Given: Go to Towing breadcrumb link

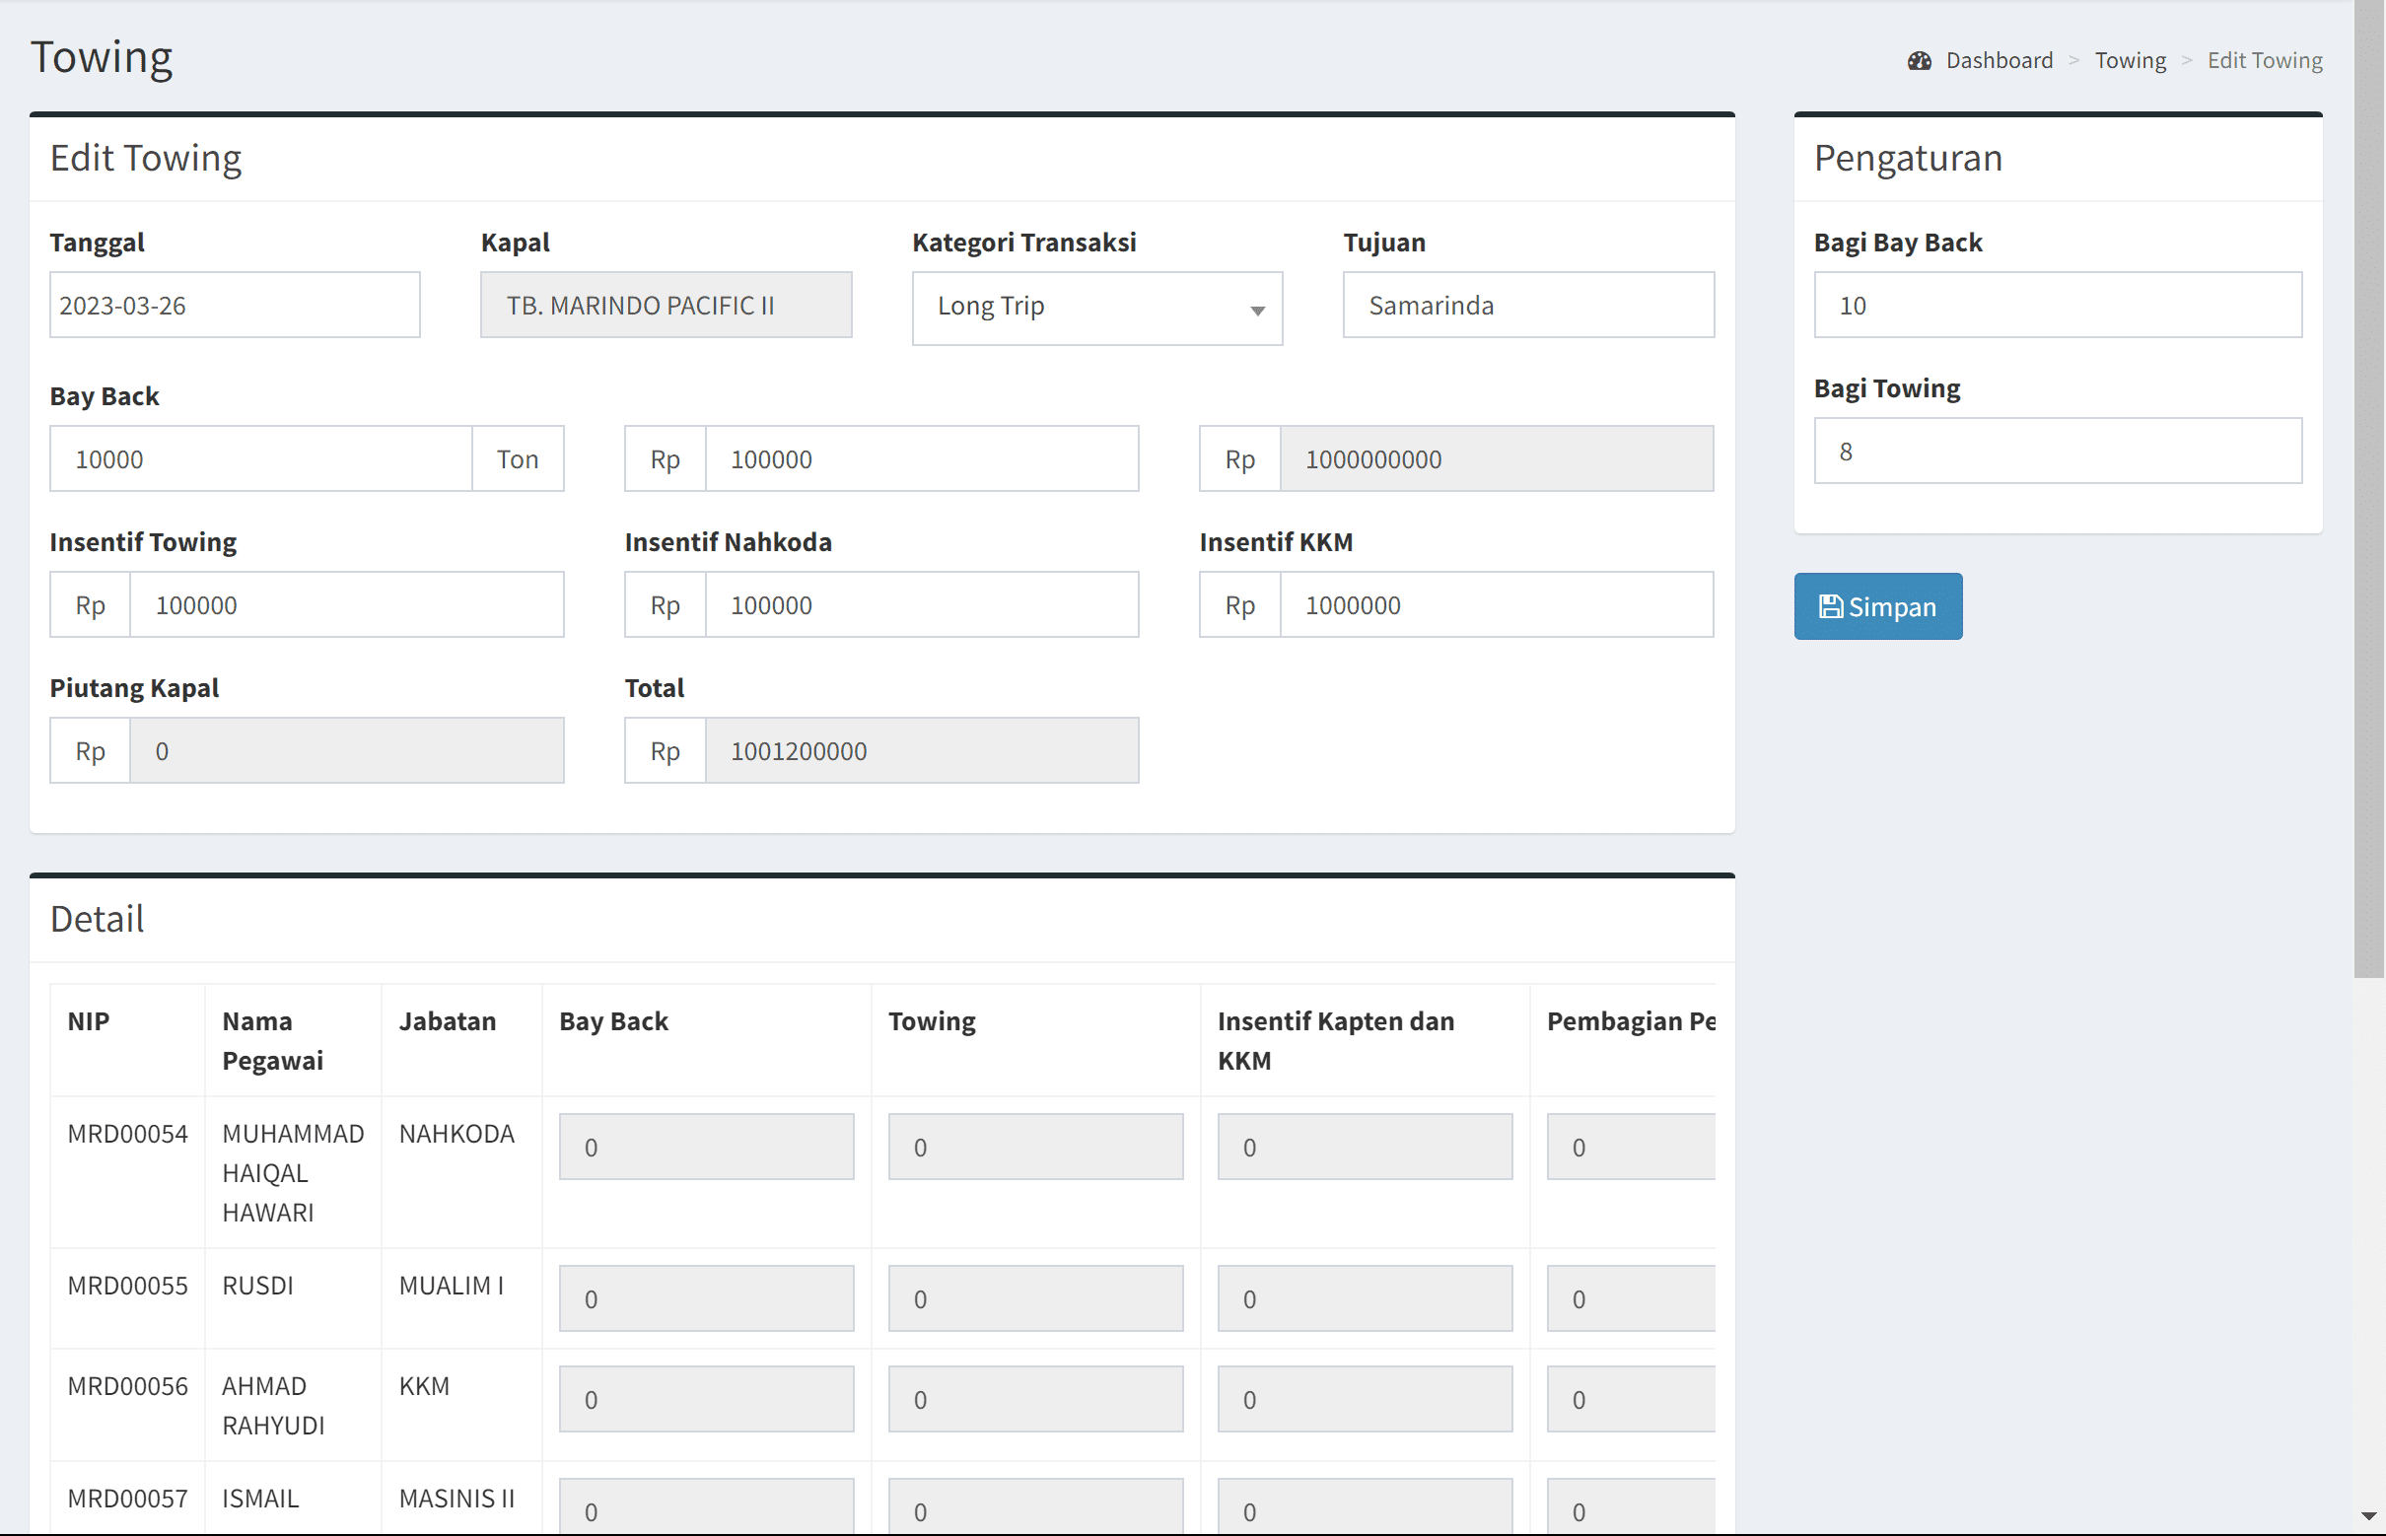Looking at the screenshot, I should click(2129, 61).
